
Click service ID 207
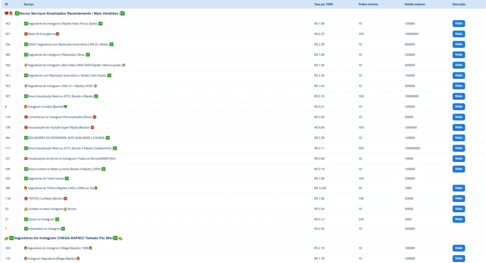click(8, 34)
